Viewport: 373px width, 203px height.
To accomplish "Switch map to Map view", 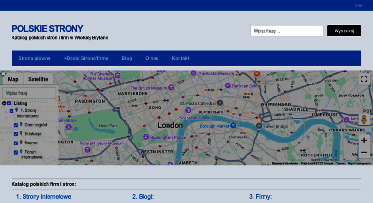I will (13, 79).
